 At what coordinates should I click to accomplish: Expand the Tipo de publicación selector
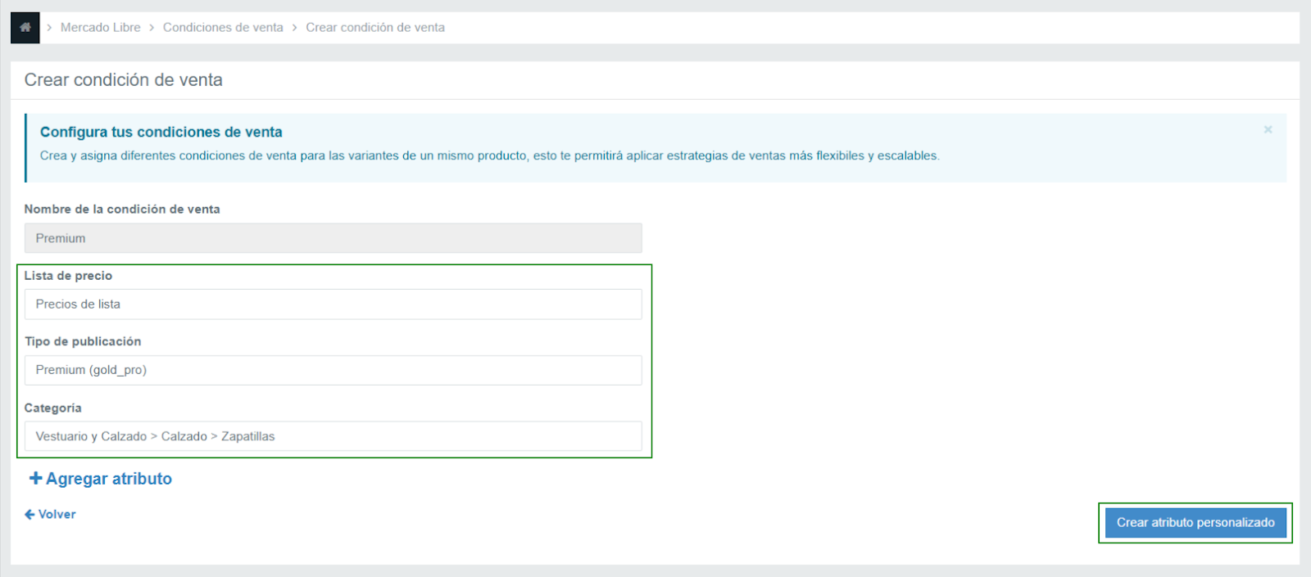pyautogui.click(x=333, y=371)
